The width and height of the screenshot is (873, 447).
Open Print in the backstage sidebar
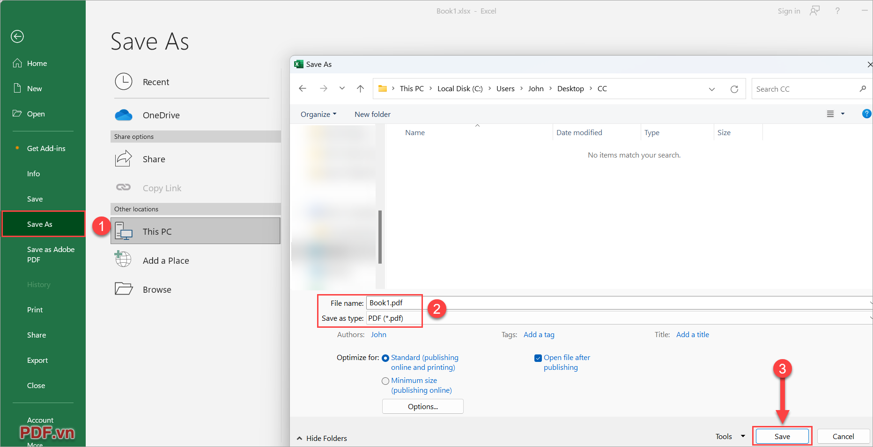tap(35, 310)
